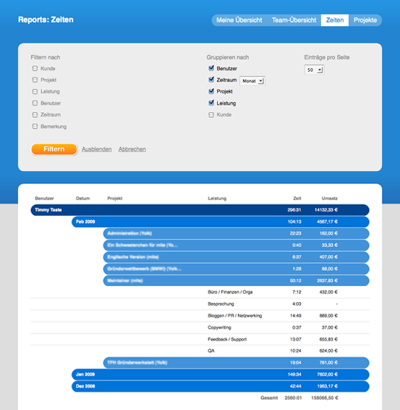Switch to the Team-Übersicht tab

[x=294, y=20]
